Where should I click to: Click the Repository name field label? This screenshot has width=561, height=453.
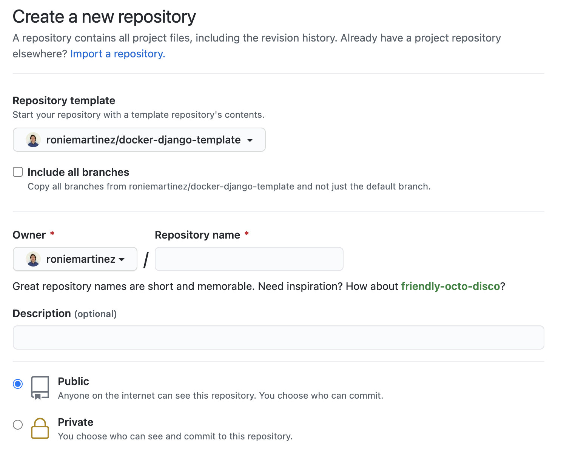[x=197, y=235]
